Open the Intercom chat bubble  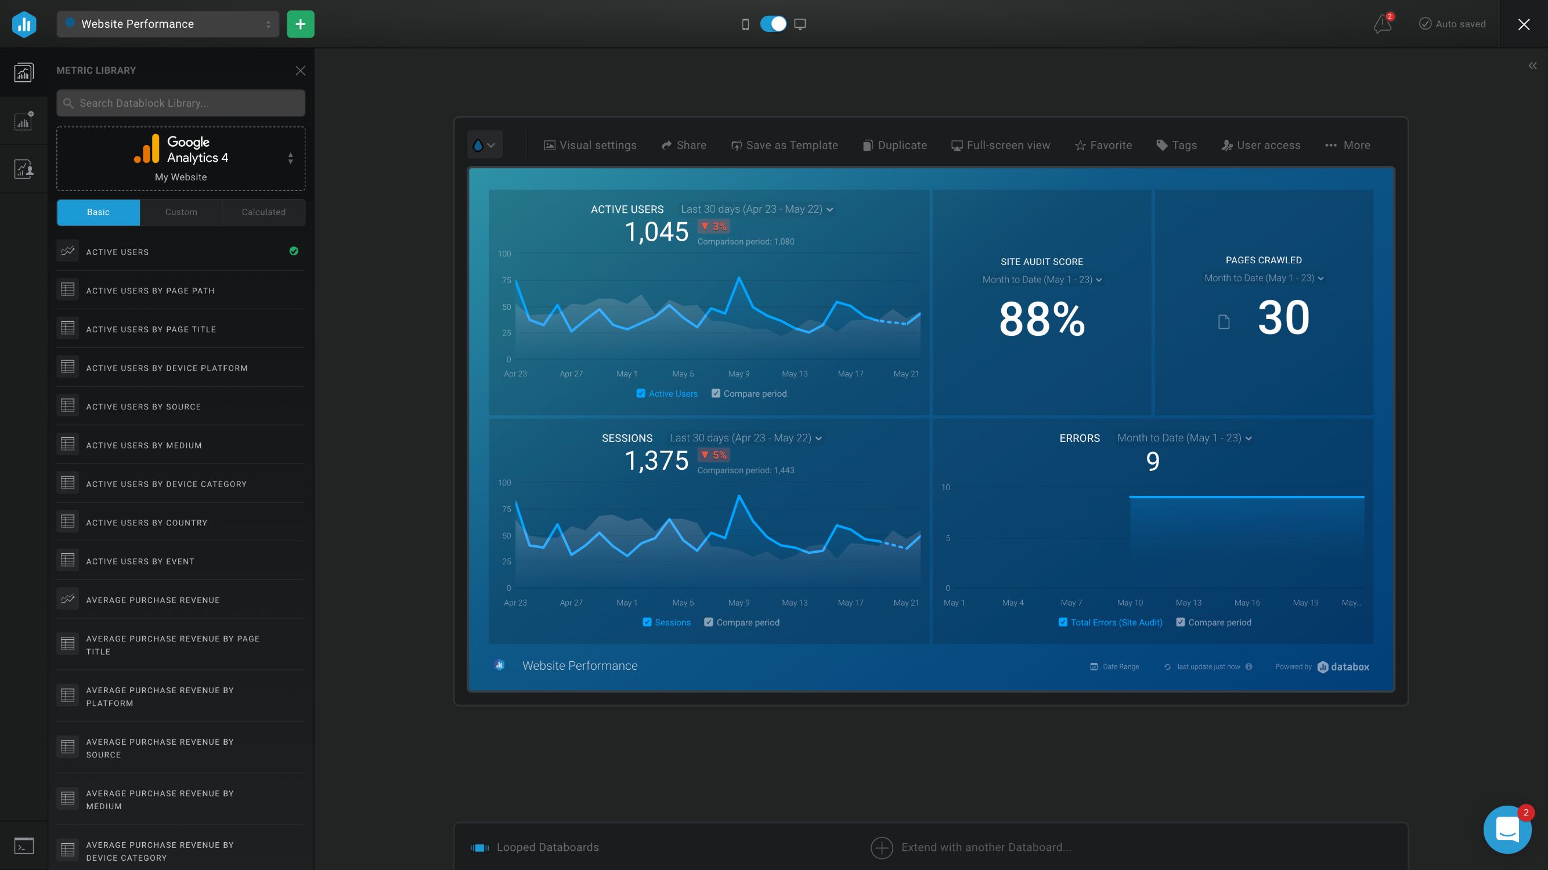1507,829
